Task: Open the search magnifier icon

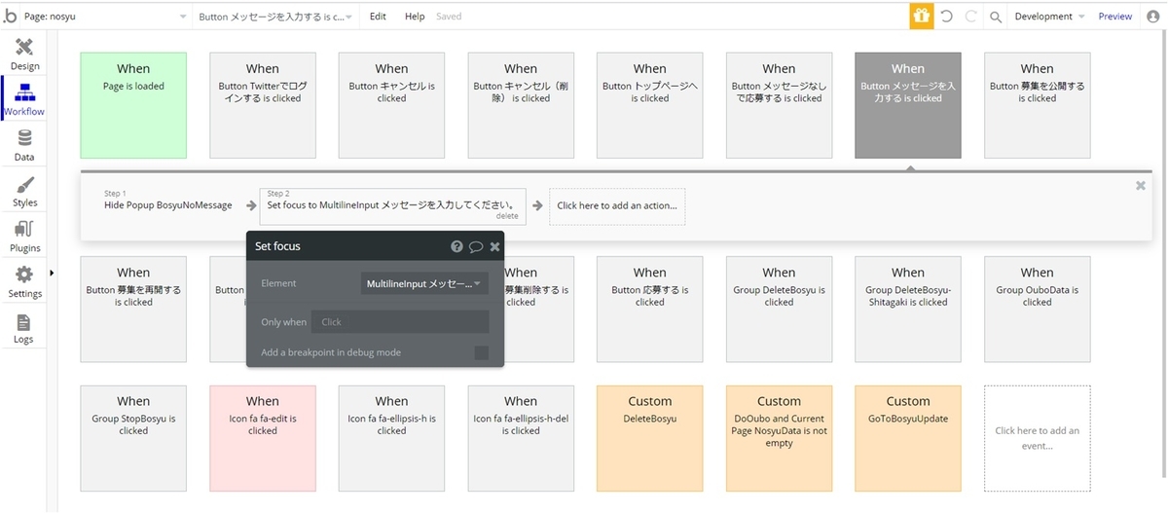Action: pyautogui.click(x=995, y=17)
